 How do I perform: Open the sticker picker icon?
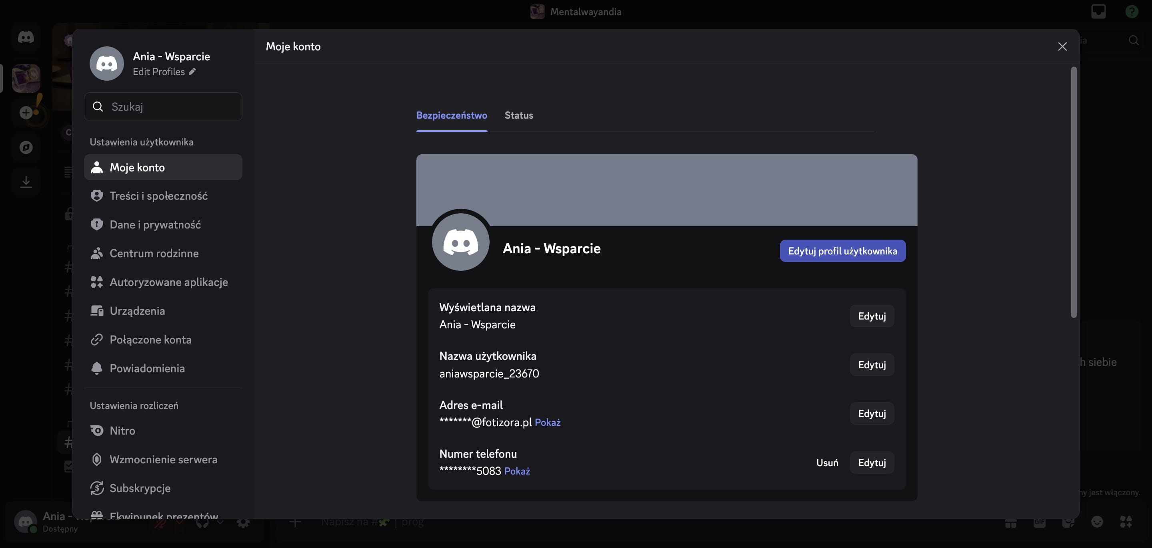[x=1068, y=522]
